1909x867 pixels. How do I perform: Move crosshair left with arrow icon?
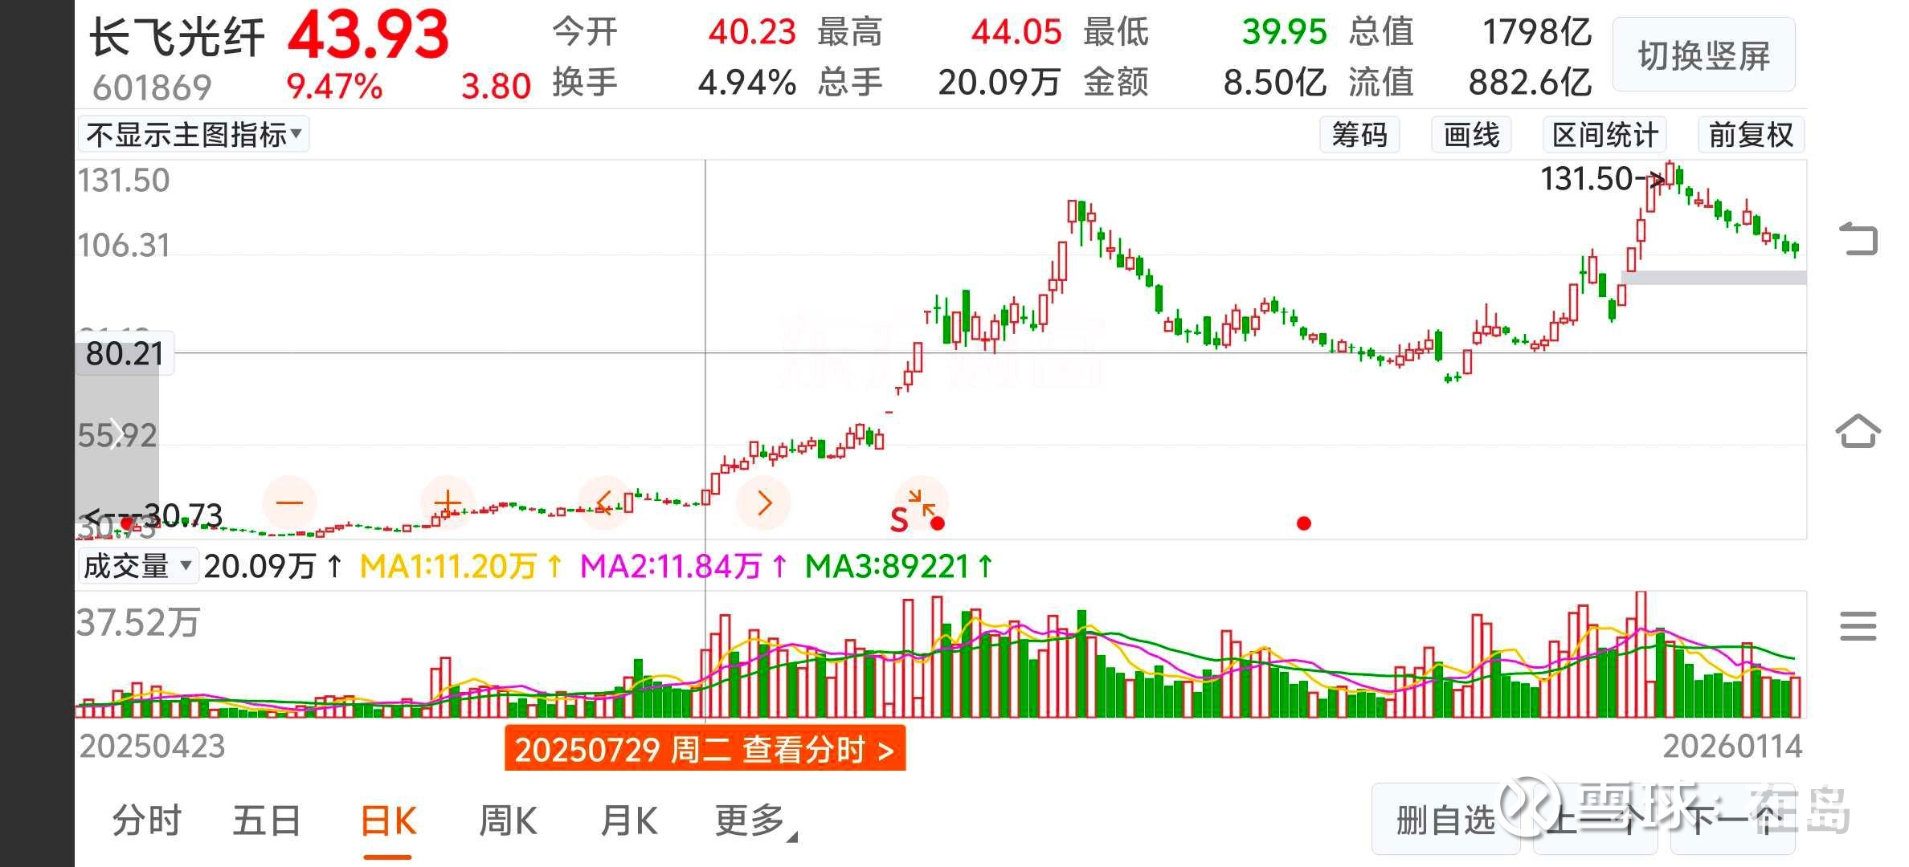(604, 503)
